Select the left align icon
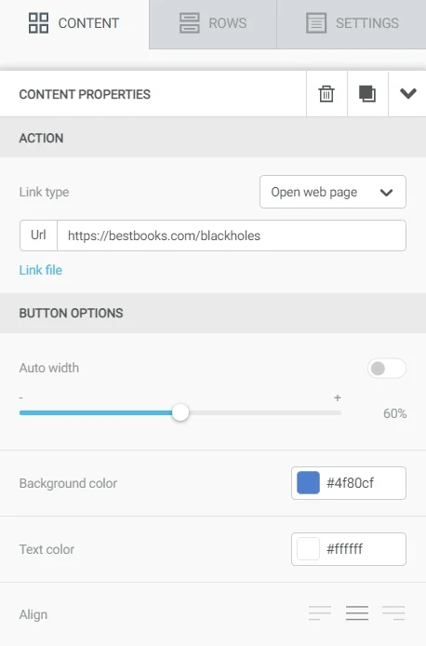Screen dimensions: 426x646 coord(320,613)
